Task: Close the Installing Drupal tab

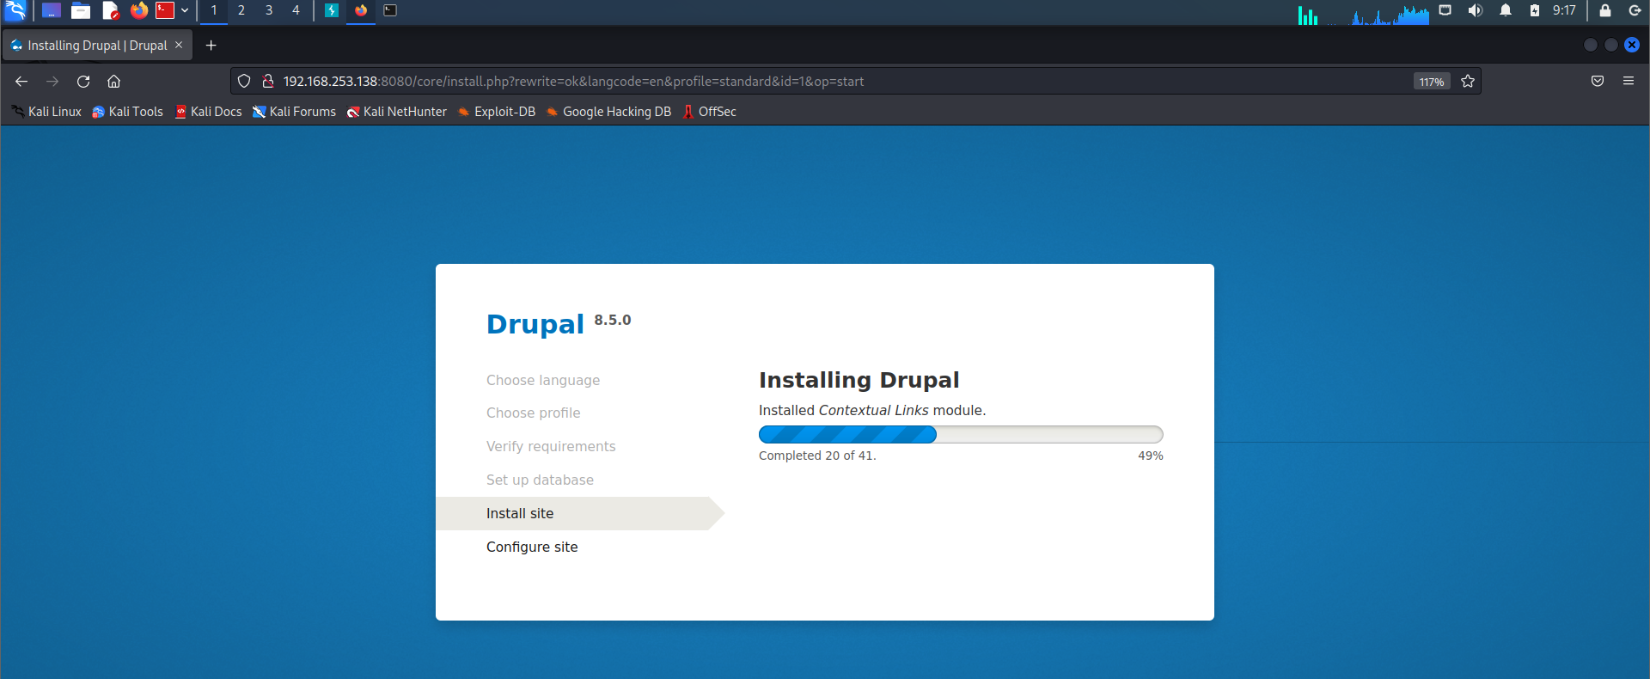Action: coord(179,45)
